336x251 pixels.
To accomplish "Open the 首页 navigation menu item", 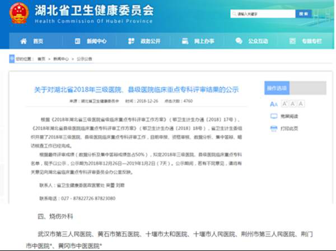I will pyautogui.click(x=38, y=41).
